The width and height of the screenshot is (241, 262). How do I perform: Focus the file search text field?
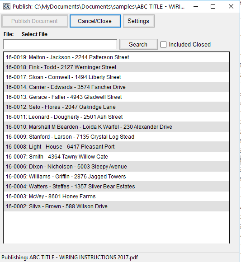pos(60,44)
